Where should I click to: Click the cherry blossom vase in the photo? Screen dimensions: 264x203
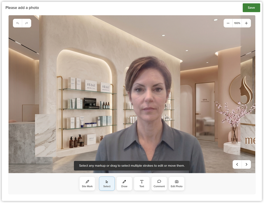[x=234, y=135]
